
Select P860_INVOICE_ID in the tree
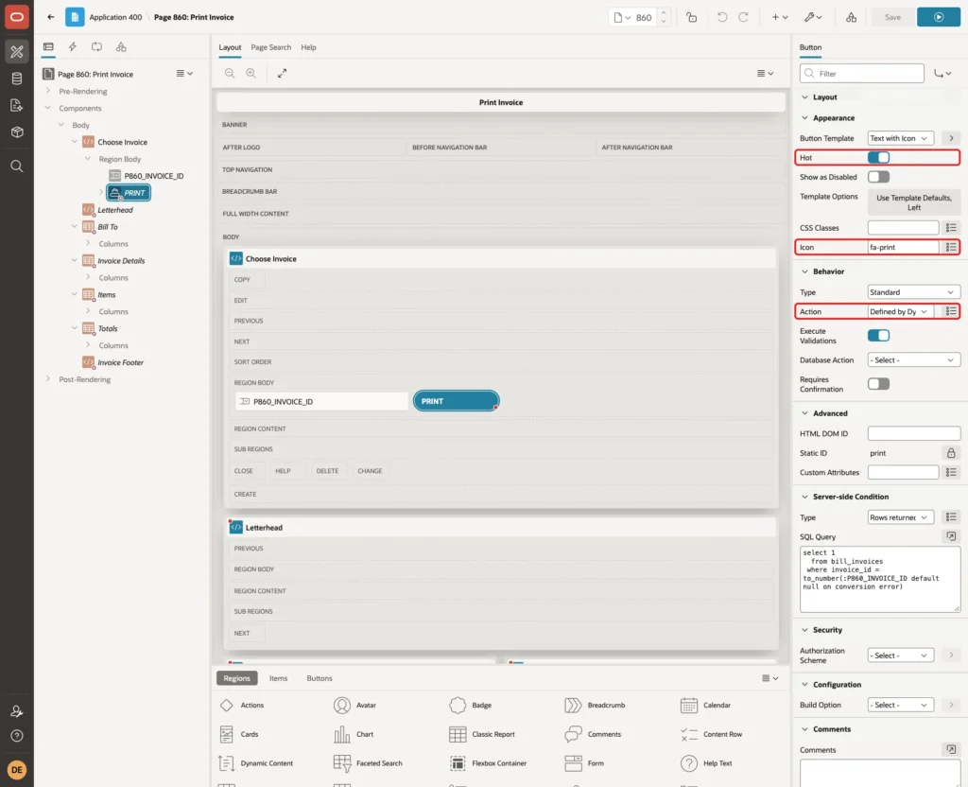click(x=154, y=176)
